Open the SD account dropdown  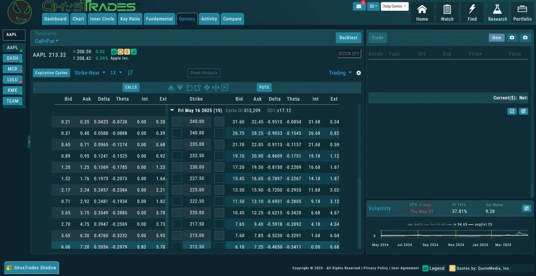[373, 6]
